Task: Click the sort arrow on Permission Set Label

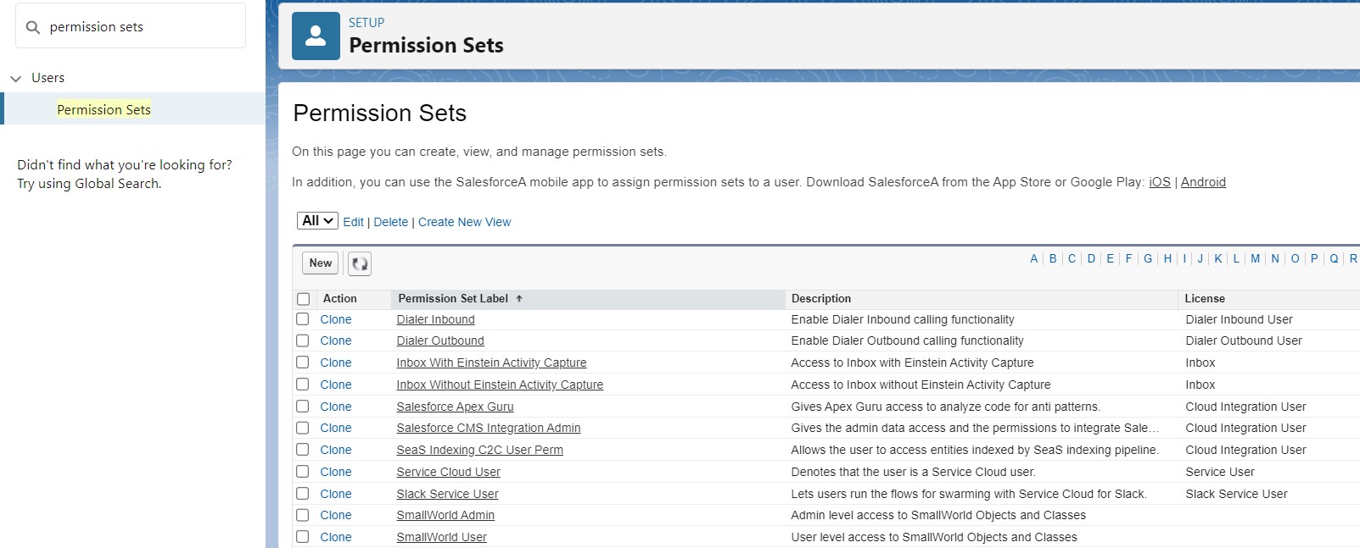Action: pyautogui.click(x=519, y=299)
